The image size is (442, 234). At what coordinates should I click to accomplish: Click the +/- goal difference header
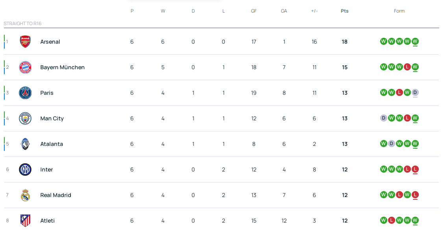point(314,11)
